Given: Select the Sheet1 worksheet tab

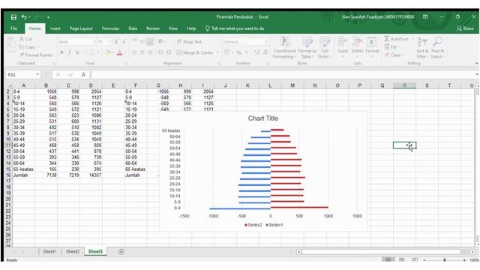Looking at the screenshot, I should pos(49,252).
